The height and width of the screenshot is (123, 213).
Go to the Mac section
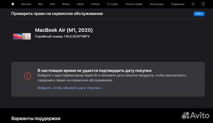41,4
